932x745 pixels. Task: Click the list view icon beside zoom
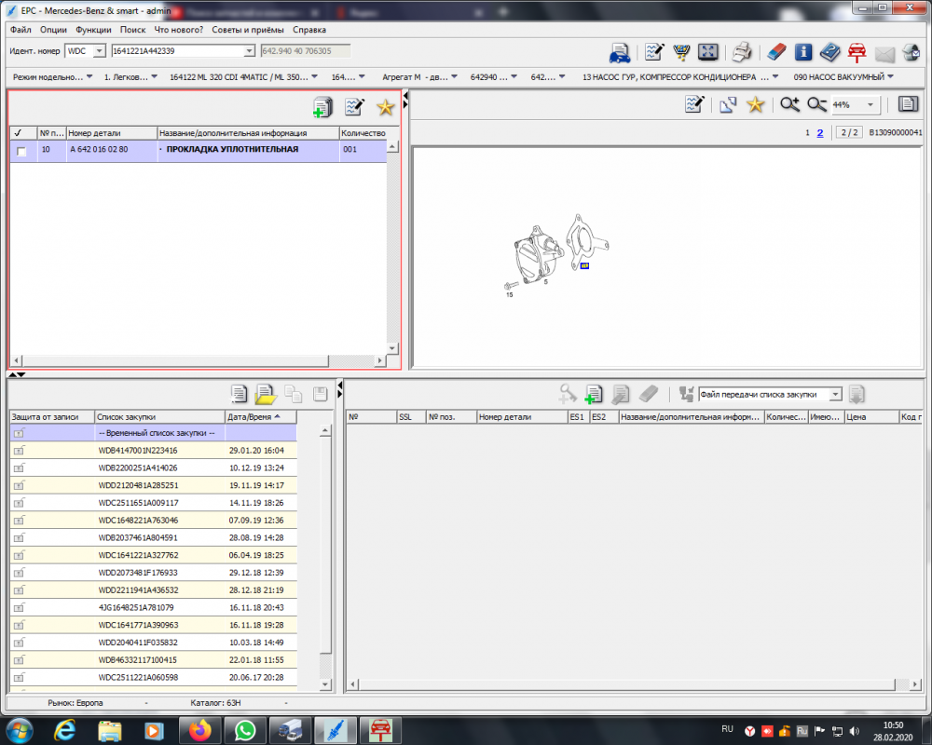click(908, 104)
